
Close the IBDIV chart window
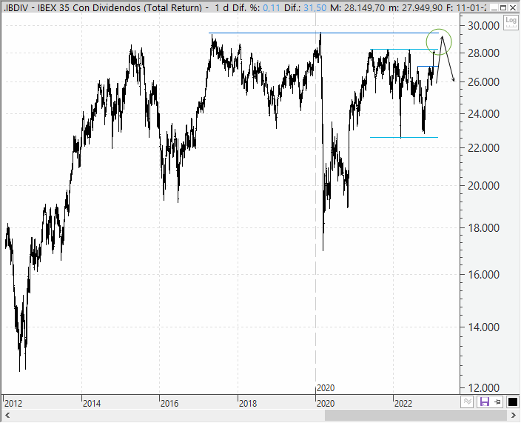point(513,8)
